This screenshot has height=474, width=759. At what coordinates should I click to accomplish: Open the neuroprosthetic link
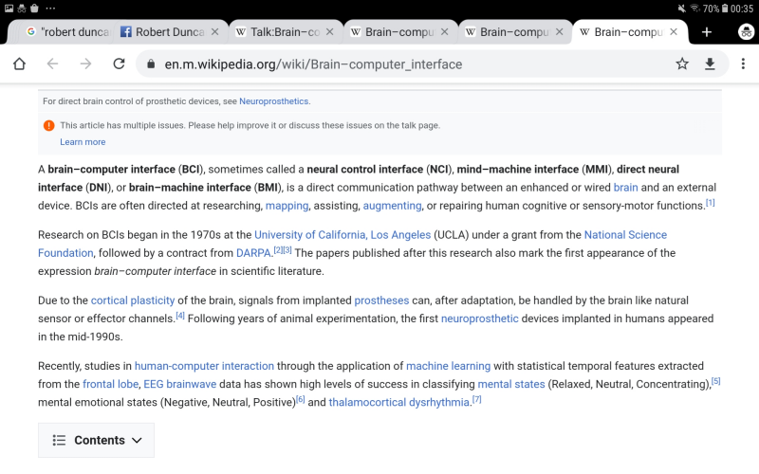[x=479, y=319]
